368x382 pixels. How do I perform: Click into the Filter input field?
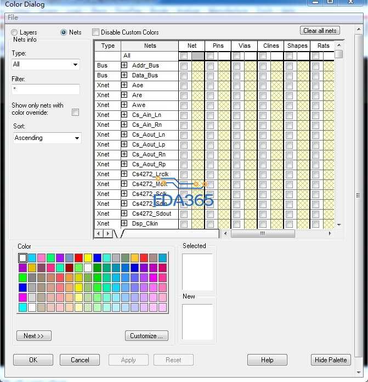tap(46, 89)
